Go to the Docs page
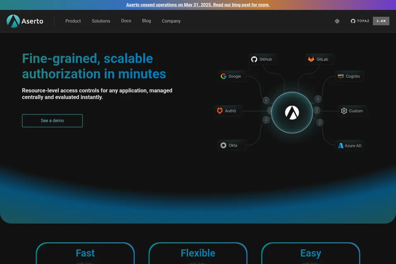This screenshot has height=264, width=396. pos(126,21)
